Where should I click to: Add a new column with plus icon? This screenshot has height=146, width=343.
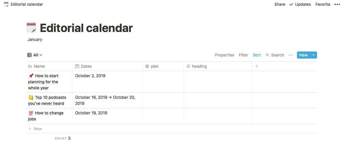[x=256, y=66]
